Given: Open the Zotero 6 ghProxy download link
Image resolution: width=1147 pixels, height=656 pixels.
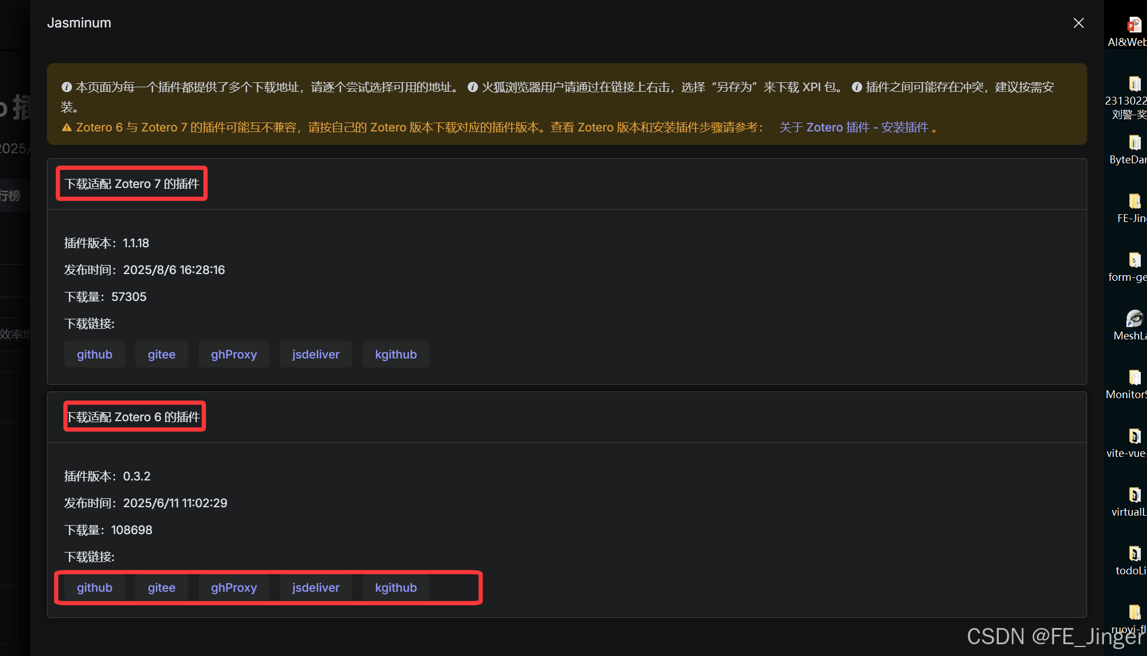Looking at the screenshot, I should tap(234, 587).
